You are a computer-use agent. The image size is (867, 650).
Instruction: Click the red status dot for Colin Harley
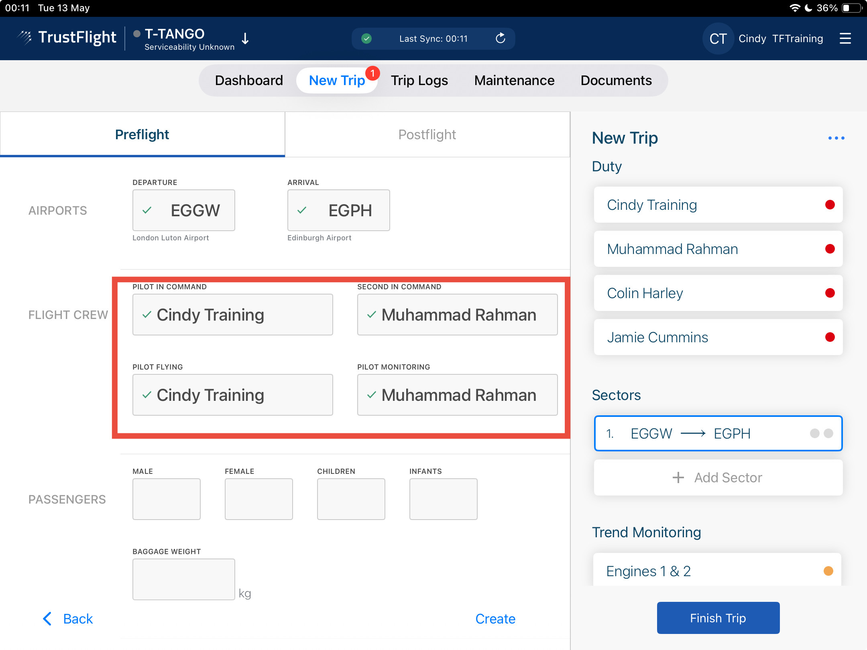(830, 293)
